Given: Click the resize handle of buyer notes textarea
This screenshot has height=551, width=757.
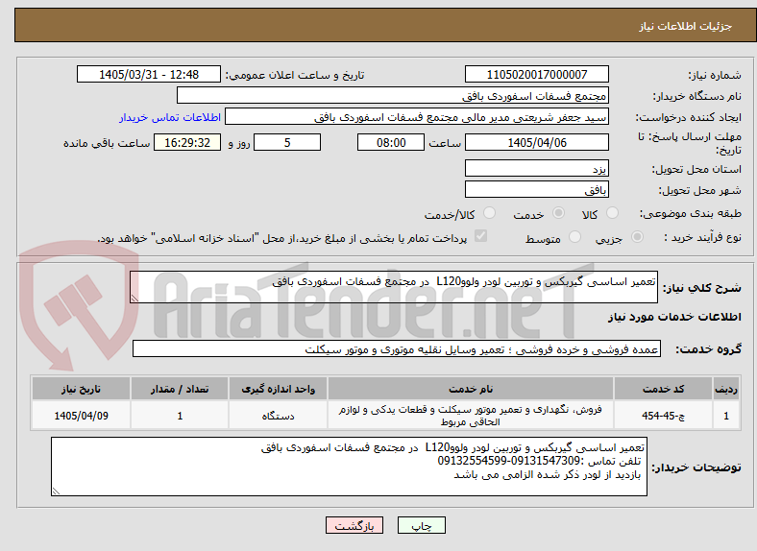Looking at the screenshot, I should point(56,491).
